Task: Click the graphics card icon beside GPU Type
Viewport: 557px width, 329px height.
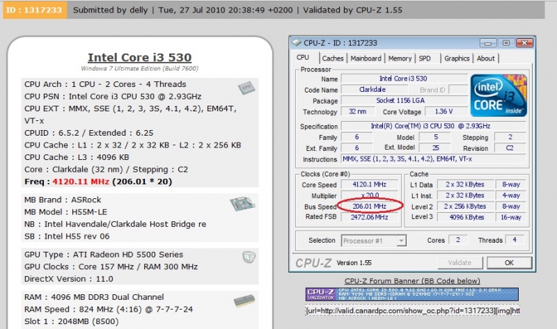Action: [249, 257]
